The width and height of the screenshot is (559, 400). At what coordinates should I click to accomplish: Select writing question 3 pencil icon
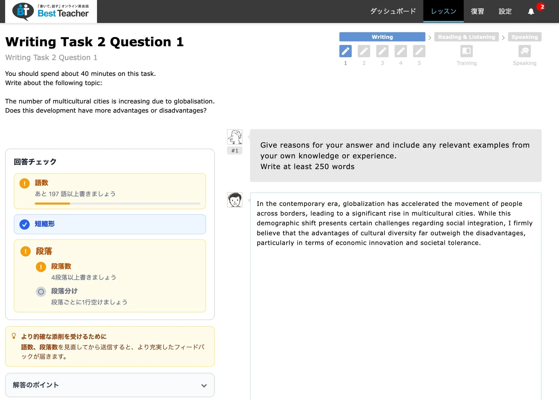[382, 51]
